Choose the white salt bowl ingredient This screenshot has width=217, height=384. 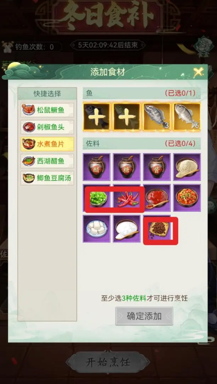click(x=127, y=229)
